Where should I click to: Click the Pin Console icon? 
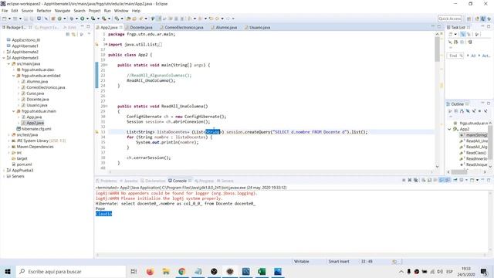pos(455,180)
